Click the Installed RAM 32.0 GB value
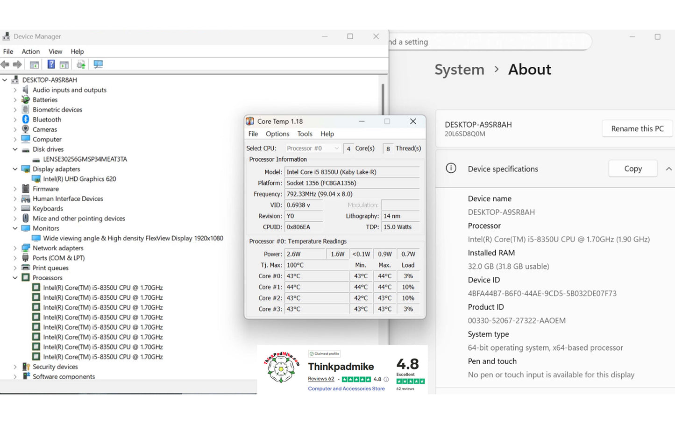This screenshot has width=675, height=424. point(508,266)
